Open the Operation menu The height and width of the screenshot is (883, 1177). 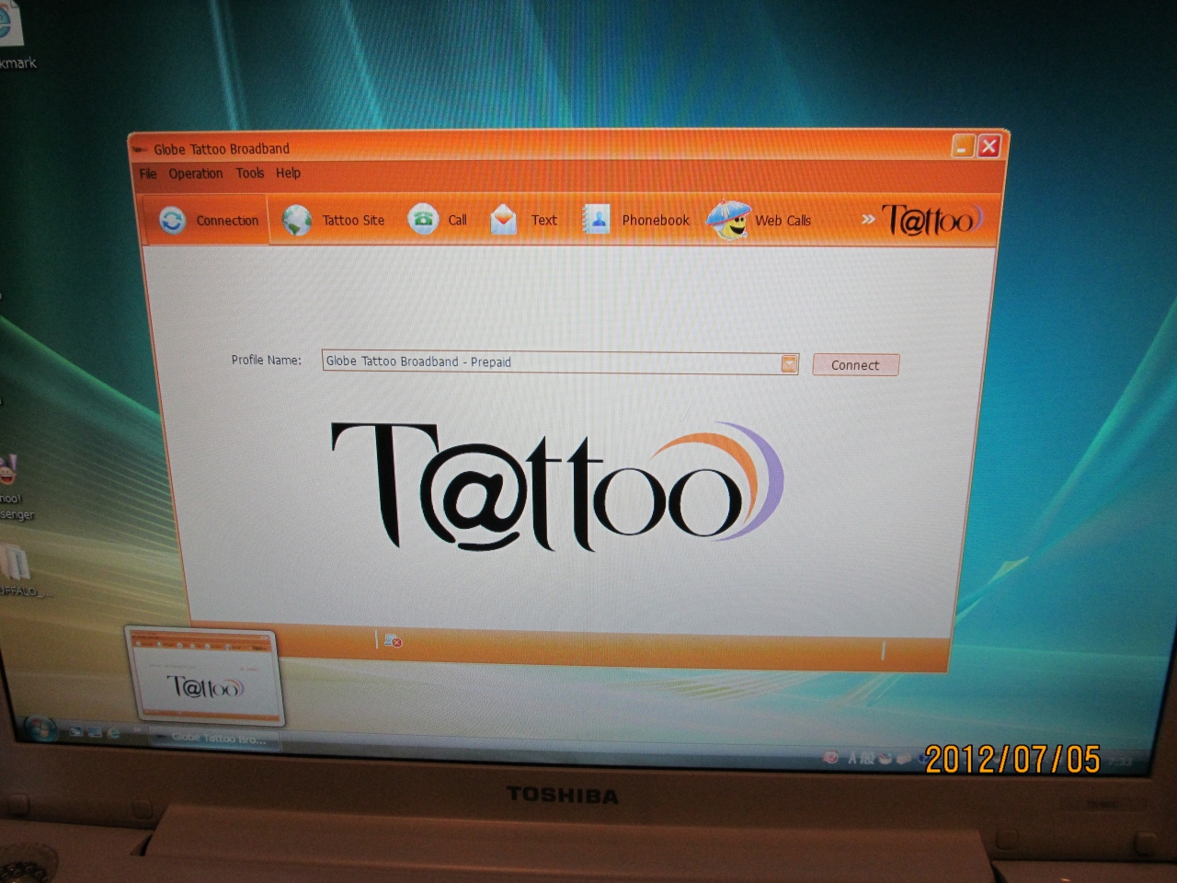[x=195, y=174]
